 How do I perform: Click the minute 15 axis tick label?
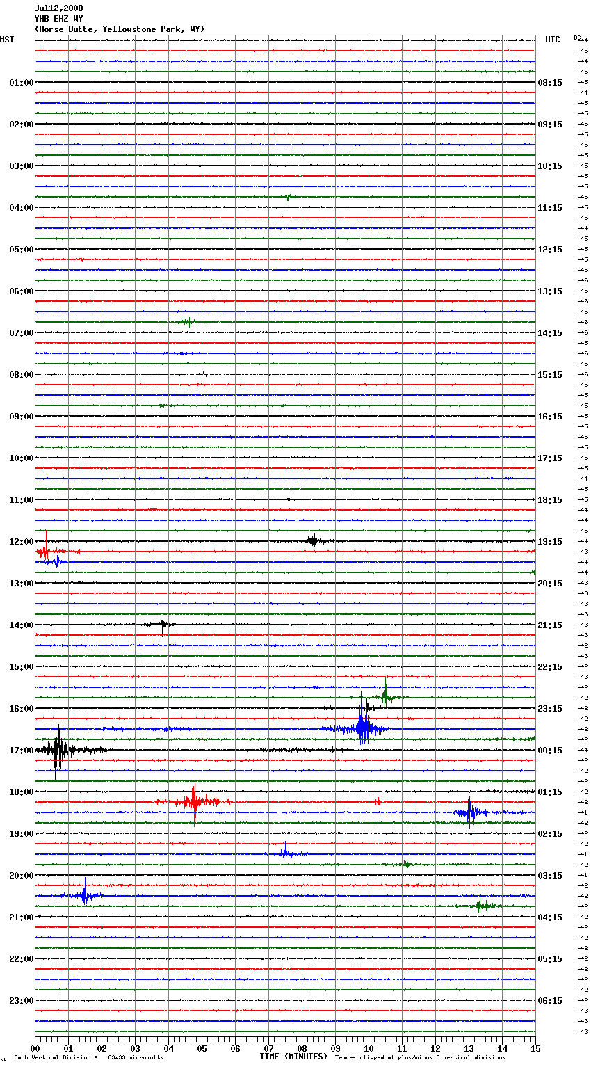point(535,1048)
